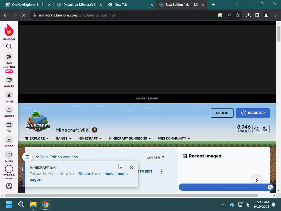Open the Movies category in sidebar
The image size is (281, 211).
[x=9, y=112]
